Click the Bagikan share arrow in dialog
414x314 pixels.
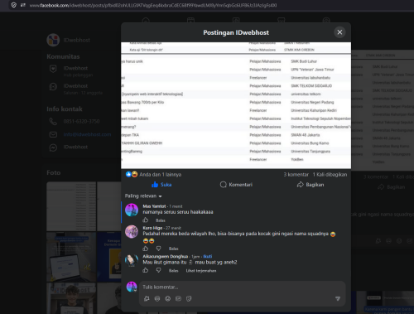(310, 185)
